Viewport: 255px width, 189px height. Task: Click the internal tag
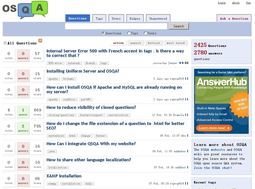[x=74, y=63]
